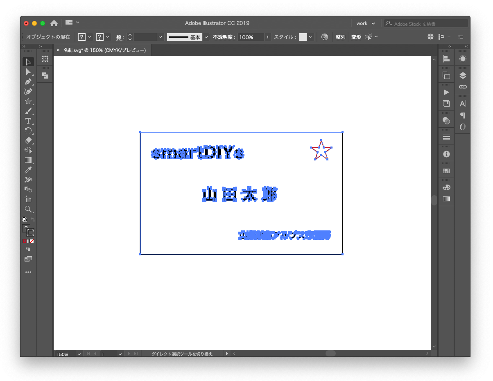Choose the Type tool
The image size is (493, 381).
pos(28,121)
